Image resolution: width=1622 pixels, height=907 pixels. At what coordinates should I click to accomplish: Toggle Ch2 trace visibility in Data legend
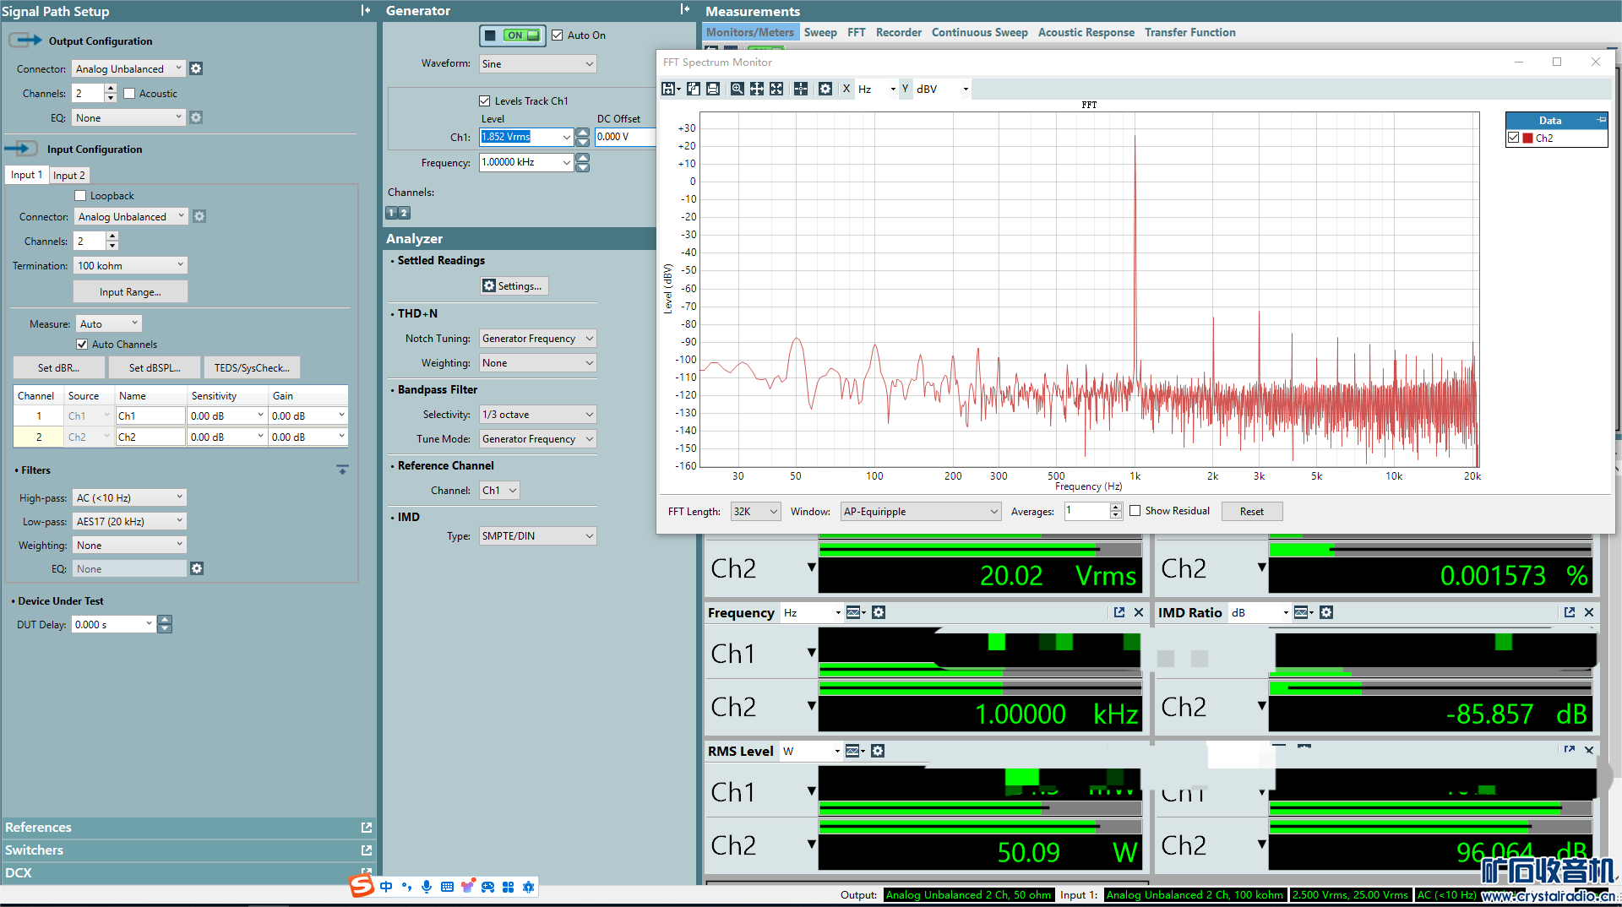[x=1514, y=138]
